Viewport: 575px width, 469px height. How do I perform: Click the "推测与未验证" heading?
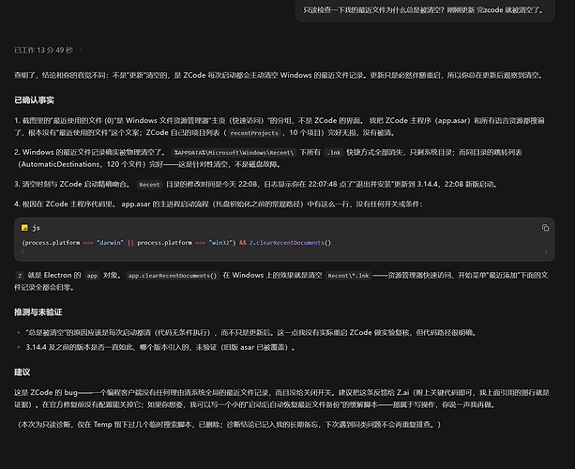click(38, 312)
